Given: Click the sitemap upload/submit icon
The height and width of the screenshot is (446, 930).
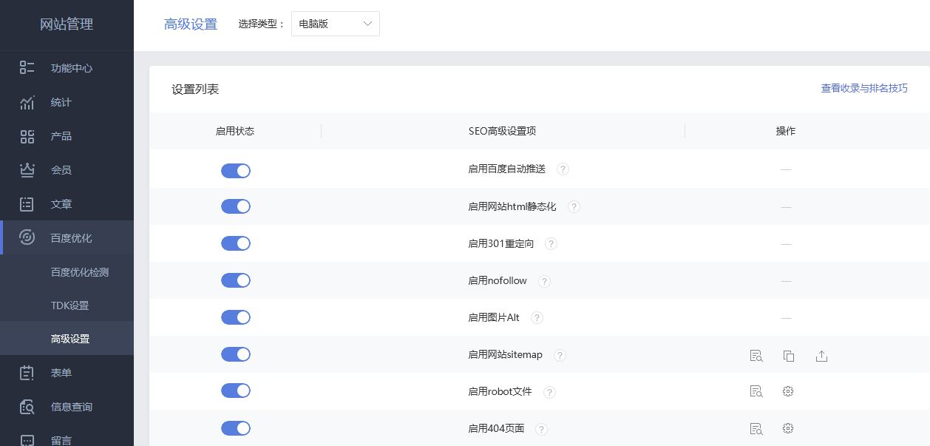Looking at the screenshot, I should coord(821,356).
